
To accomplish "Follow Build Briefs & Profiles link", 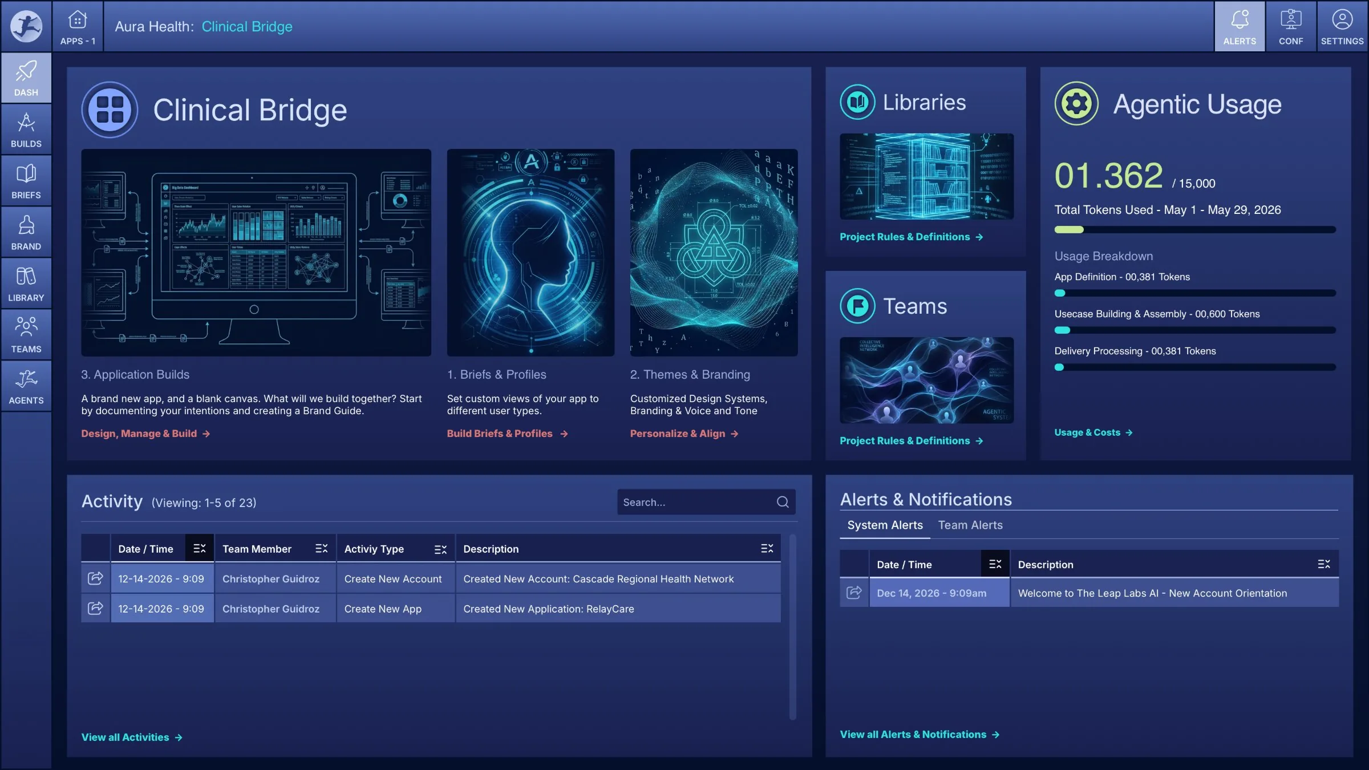I will tap(508, 433).
